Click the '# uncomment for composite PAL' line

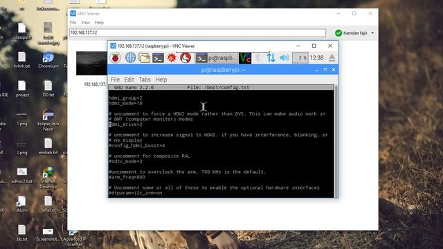[150, 156]
